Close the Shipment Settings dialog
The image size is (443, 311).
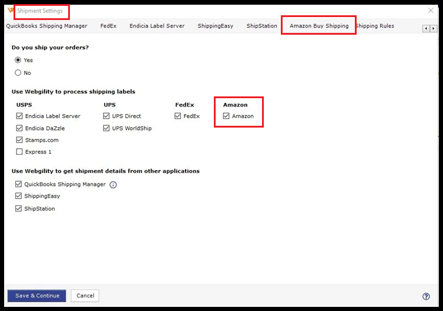431,11
